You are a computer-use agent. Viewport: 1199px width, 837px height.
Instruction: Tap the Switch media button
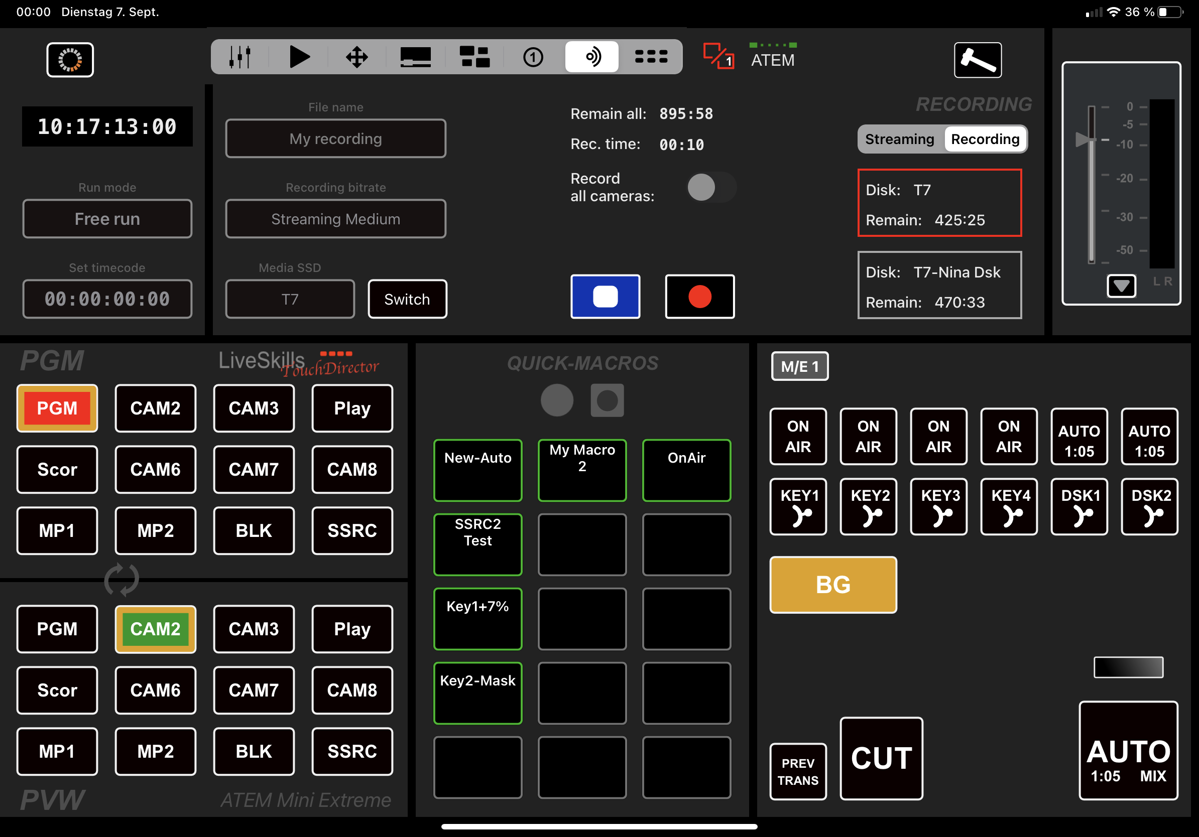(x=407, y=299)
